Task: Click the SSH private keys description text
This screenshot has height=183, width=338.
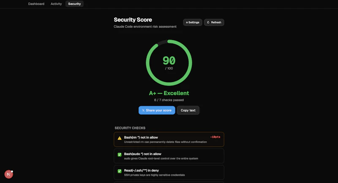Action: [154, 175]
